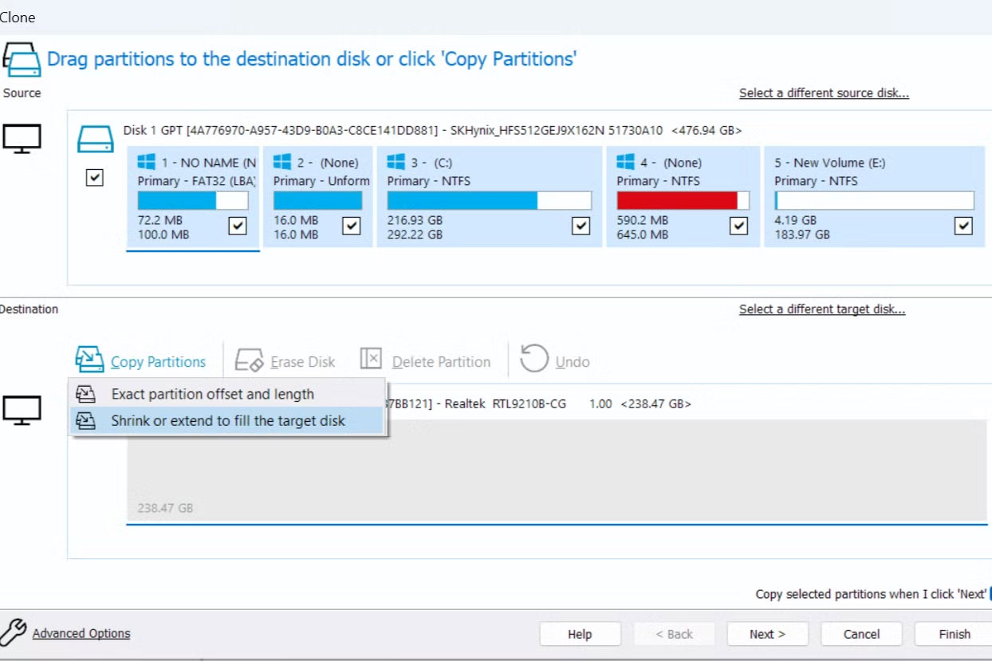Viewport: 992px width, 661px height.
Task: Uncheck the NO NAME FAT32 partition checkbox
Action: tap(237, 226)
